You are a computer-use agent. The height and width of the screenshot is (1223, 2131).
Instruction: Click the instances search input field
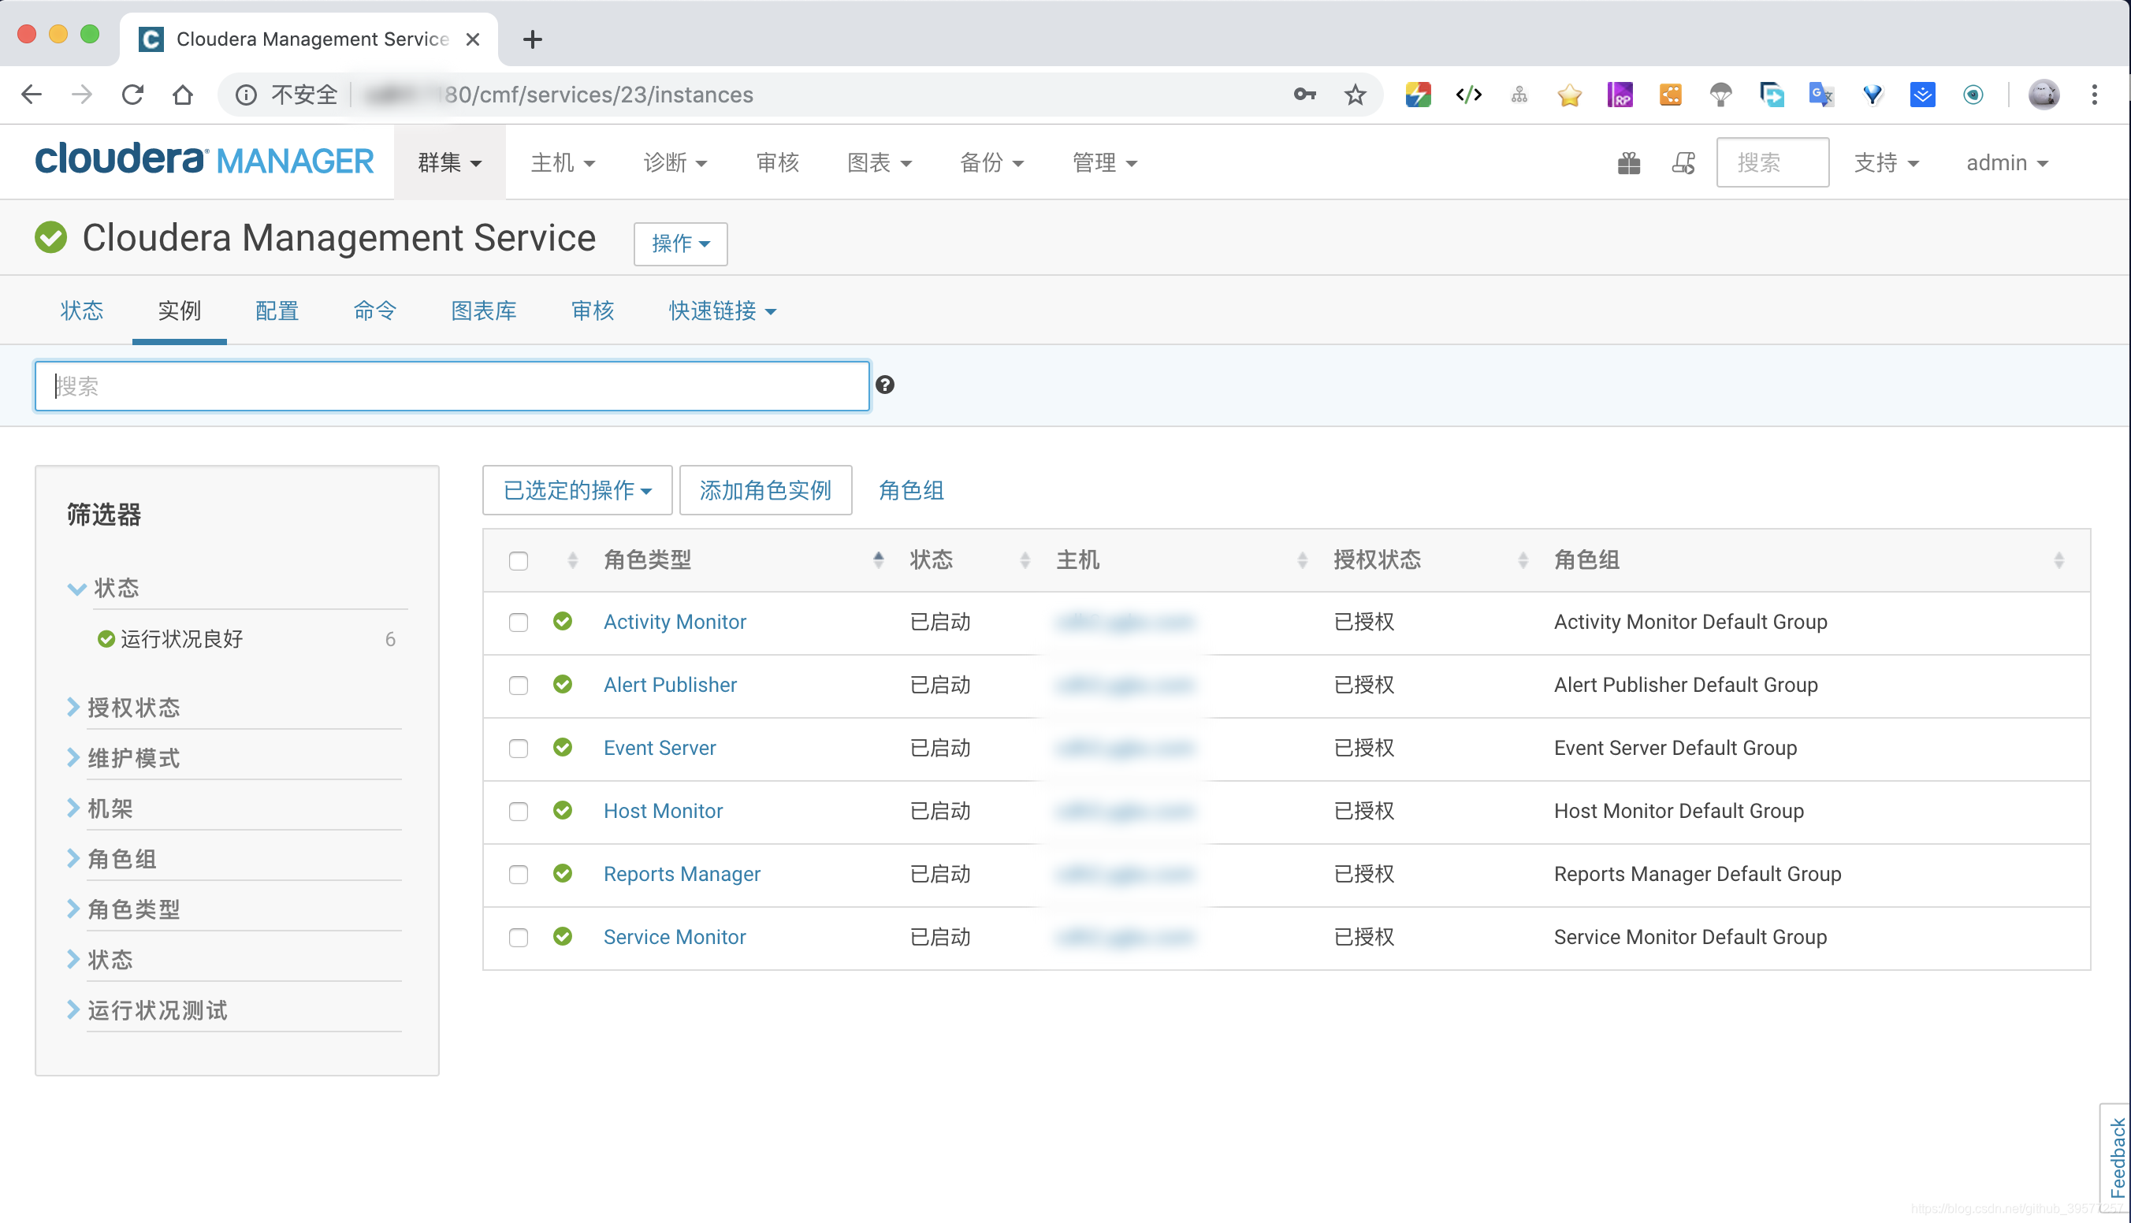point(452,385)
